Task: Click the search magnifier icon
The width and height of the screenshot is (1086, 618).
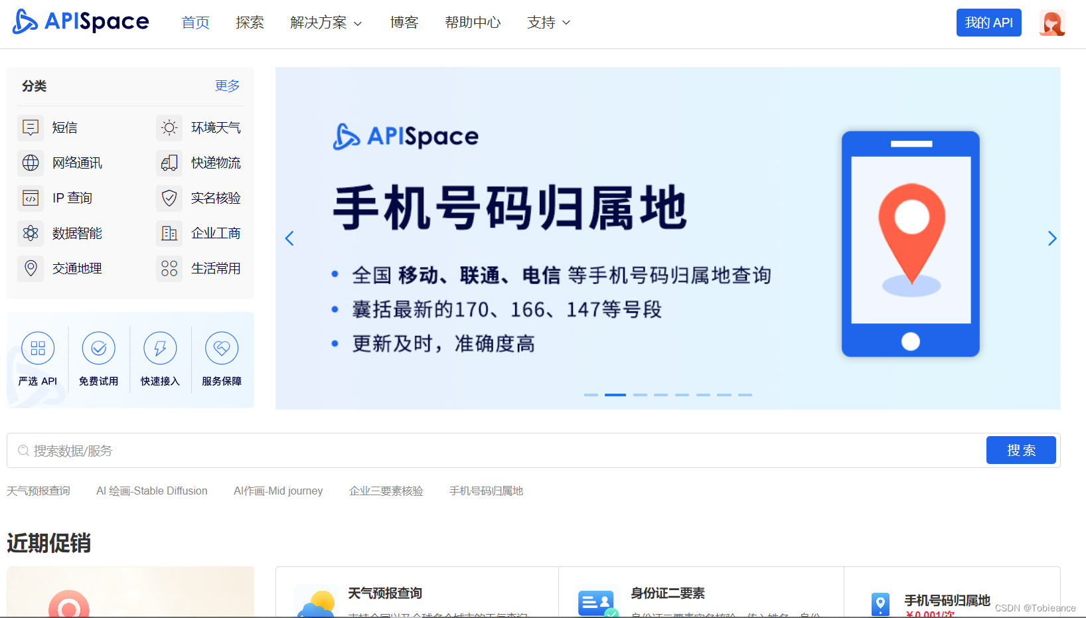Action: [x=23, y=451]
